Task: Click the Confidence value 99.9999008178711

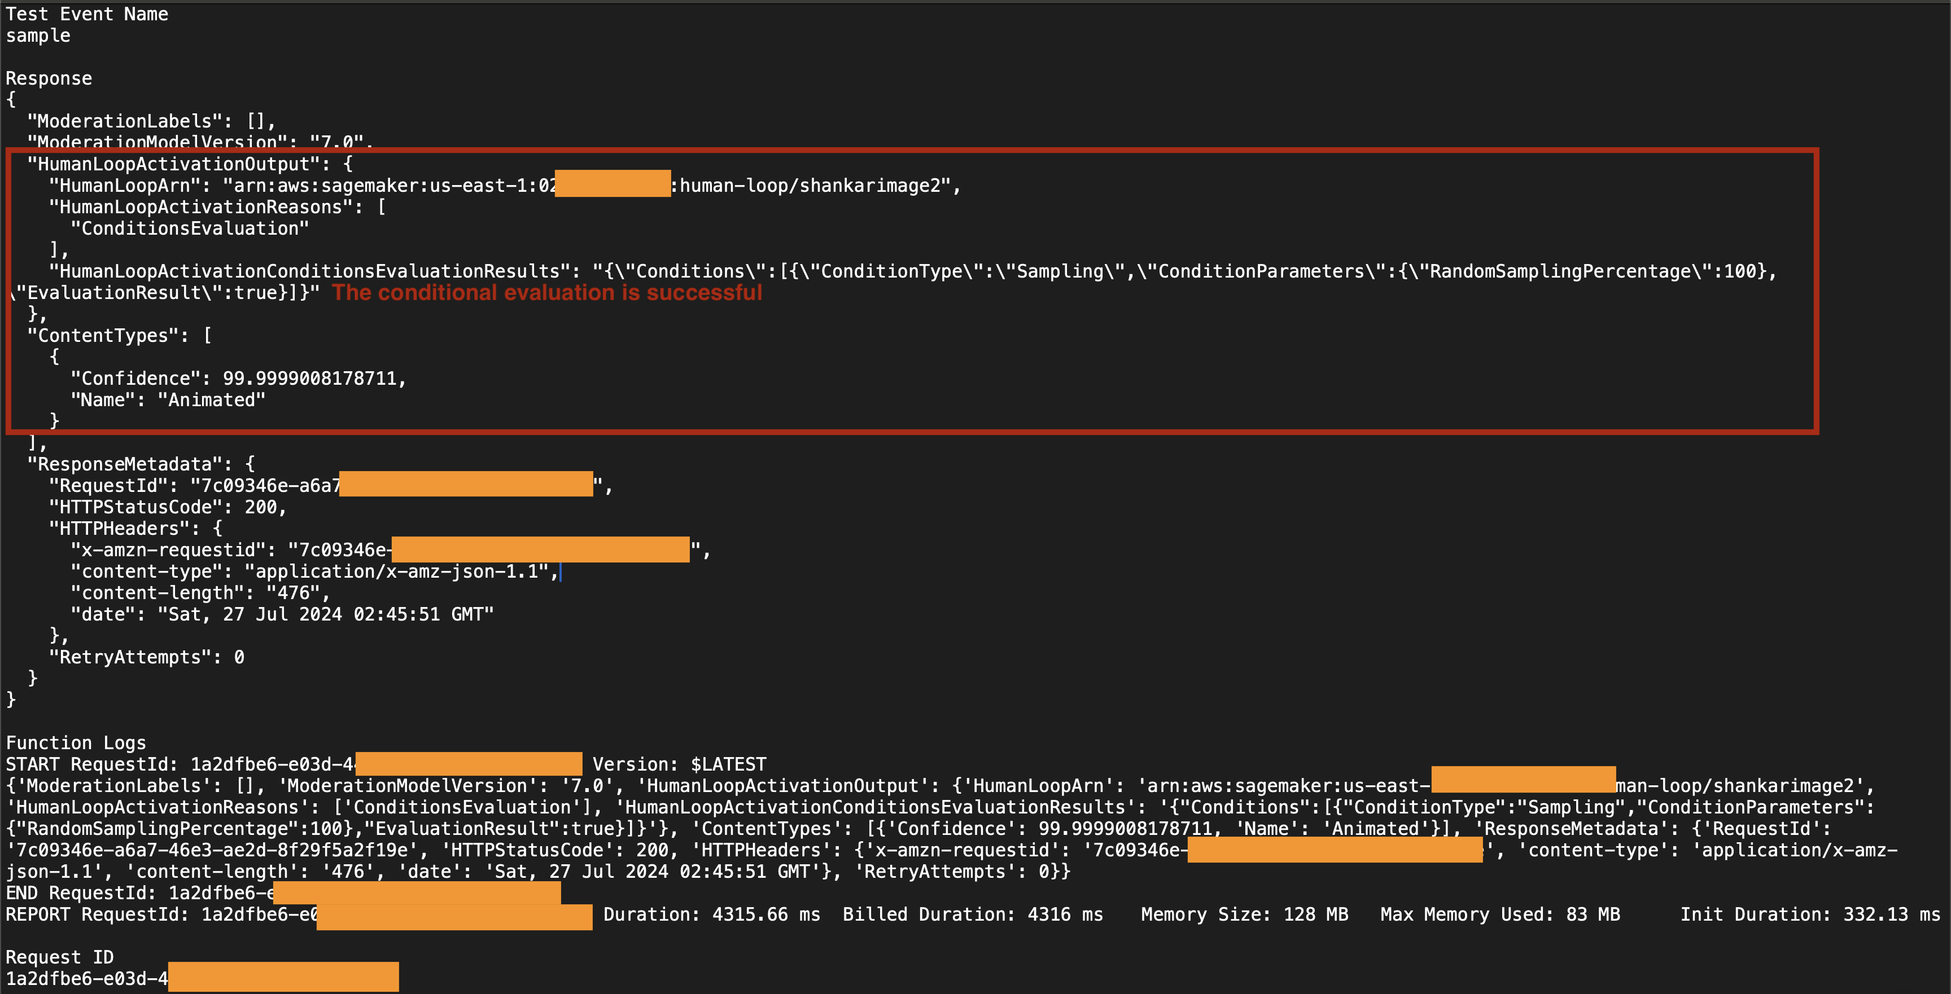Action: pyautogui.click(x=309, y=379)
